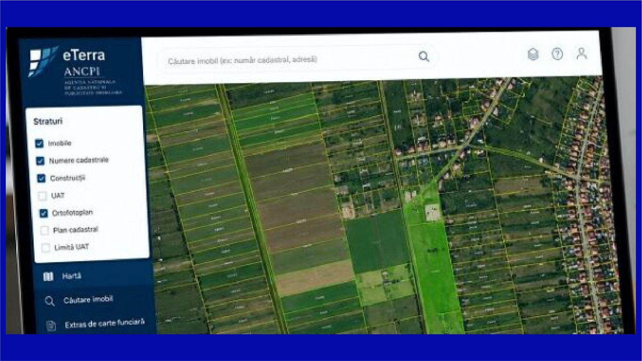Click the Straturi panel heading

coord(48,122)
